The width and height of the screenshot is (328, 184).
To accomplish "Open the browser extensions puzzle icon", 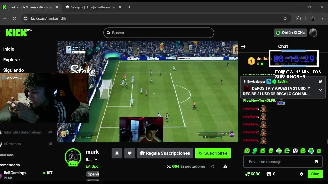I will click(x=299, y=18).
